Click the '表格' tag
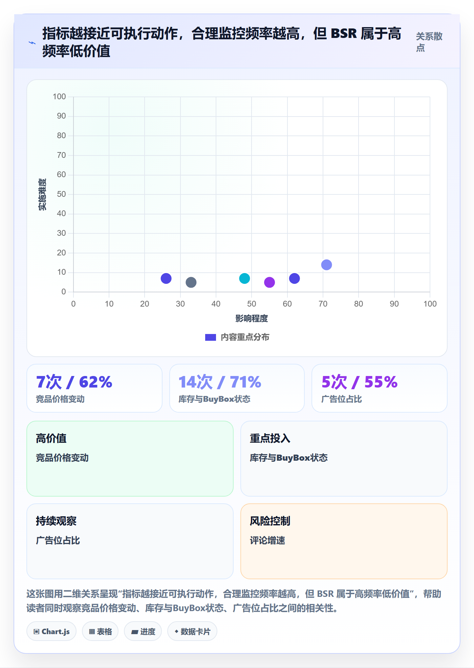The image size is (474, 668). tap(100, 631)
